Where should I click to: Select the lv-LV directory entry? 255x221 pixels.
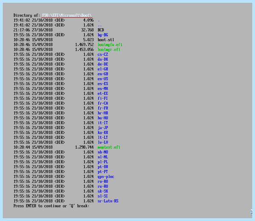pyautogui.click(x=103, y=142)
